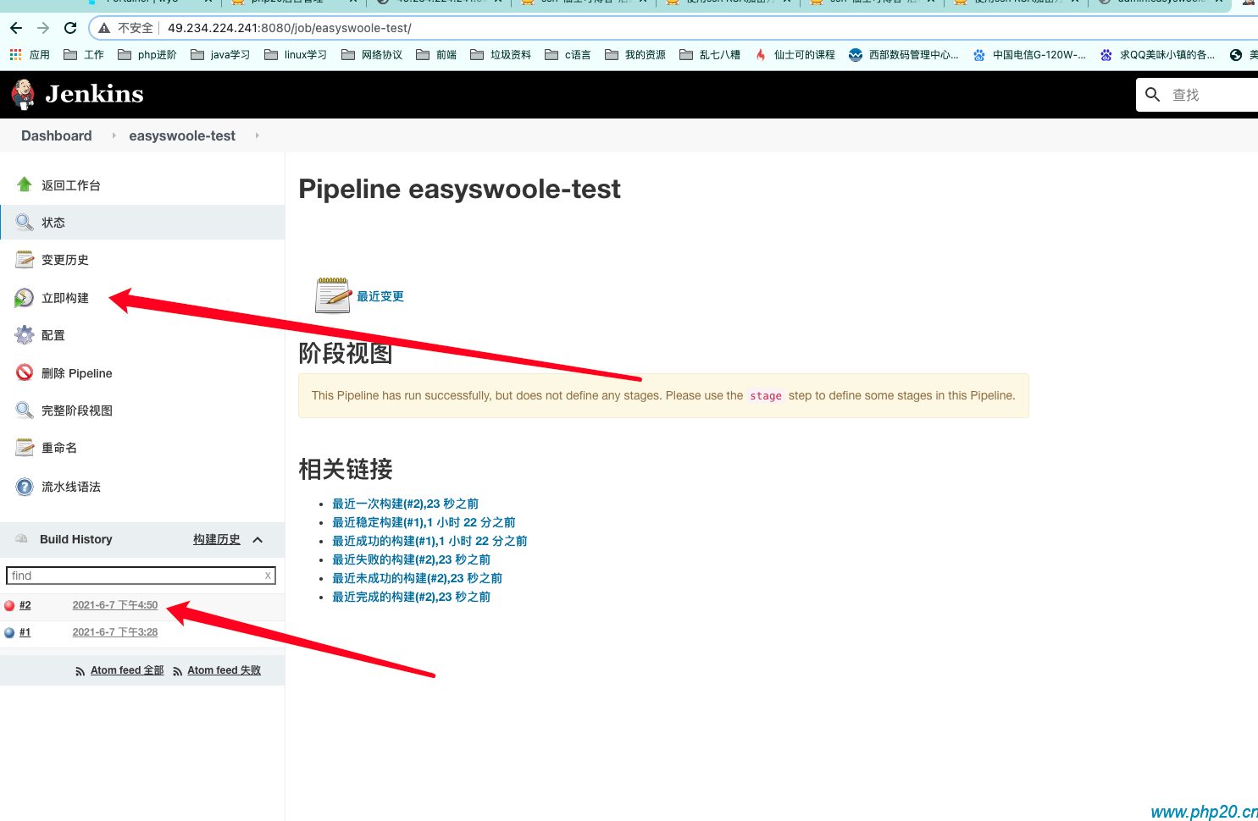Open link 最近完成的构建(#2),23 秒之前
1258x821 pixels.
tap(411, 597)
